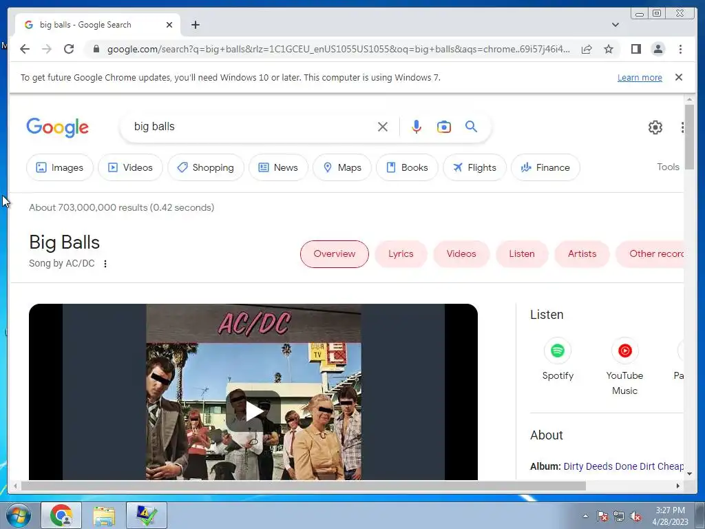
Task: Click 'About 703,000,000 results' text
Action: point(88,207)
